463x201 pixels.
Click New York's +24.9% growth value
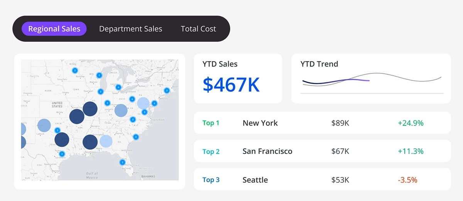click(x=411, y=123)
